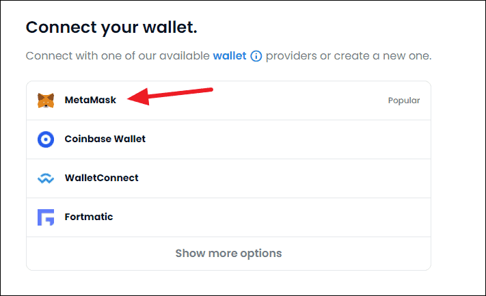Click the text Connect with one of our available
The height and width of the screenshot is (296, 486).
click(118, 56)
